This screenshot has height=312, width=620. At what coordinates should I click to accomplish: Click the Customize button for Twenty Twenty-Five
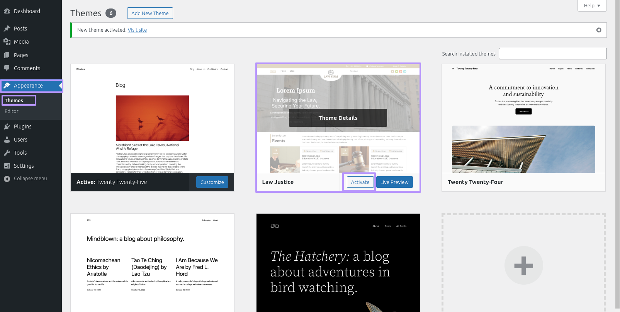[x=212, y=182]
